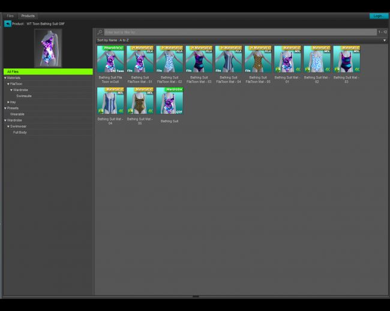Select Bathing Suit Fila Toon w/Outl thumbnail
Viewport: 390px width, 311px height.
[x=110, y=59]
